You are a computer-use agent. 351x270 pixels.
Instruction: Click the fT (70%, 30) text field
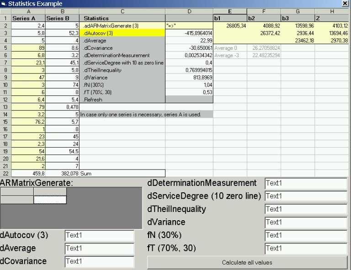[x=306, y=249]
